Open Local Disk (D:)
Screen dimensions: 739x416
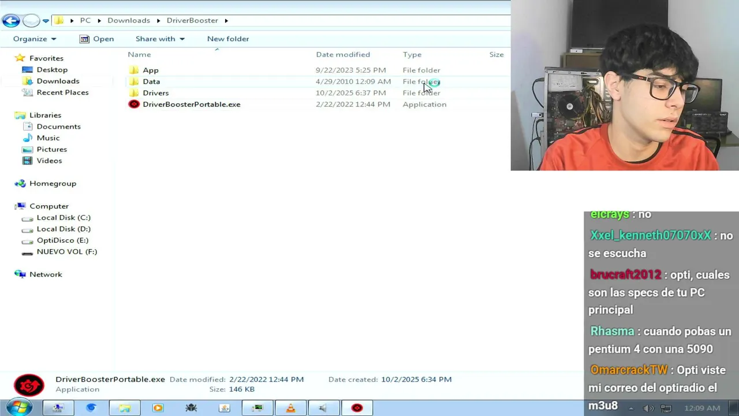[x=64, y=229]
